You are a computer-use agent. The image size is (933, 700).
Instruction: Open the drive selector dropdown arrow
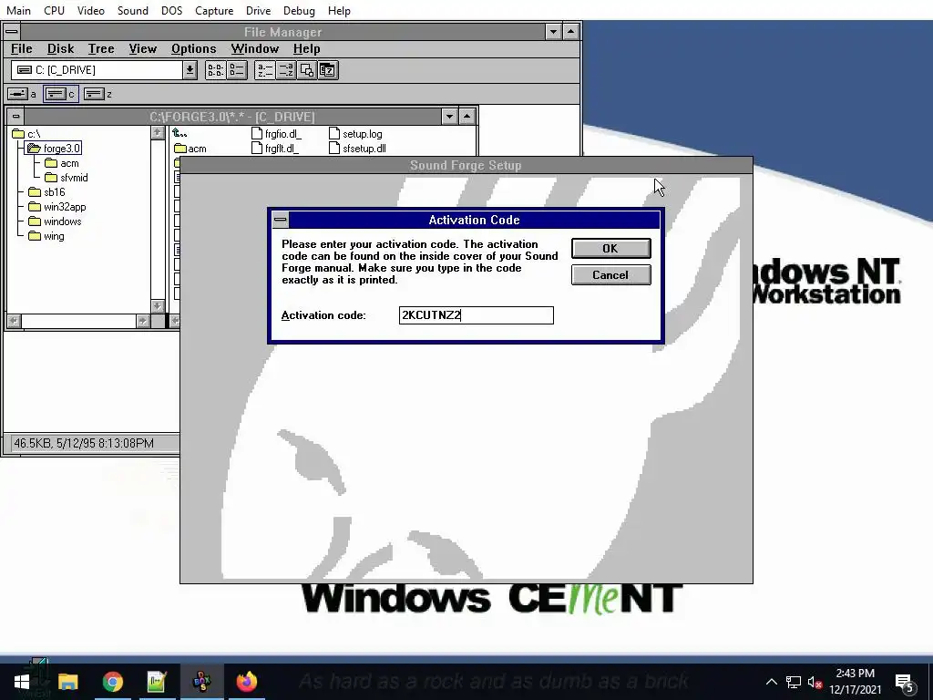coord(190,70)
